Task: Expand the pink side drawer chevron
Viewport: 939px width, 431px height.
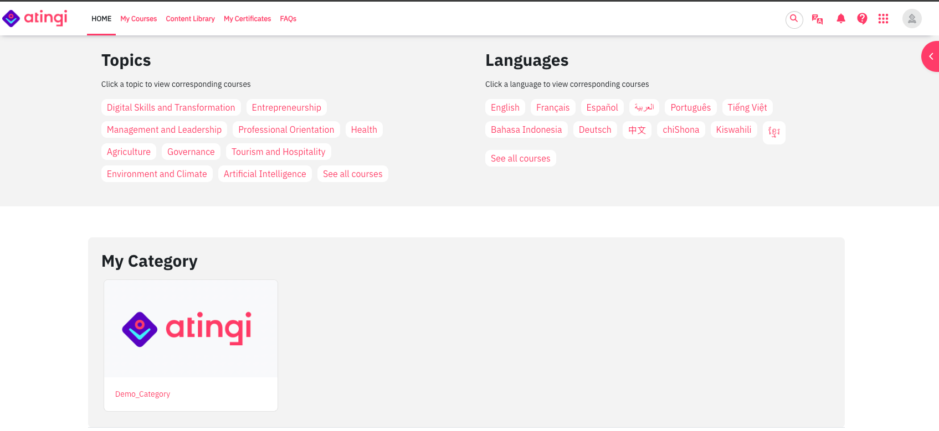Action: tap(931, 56)
